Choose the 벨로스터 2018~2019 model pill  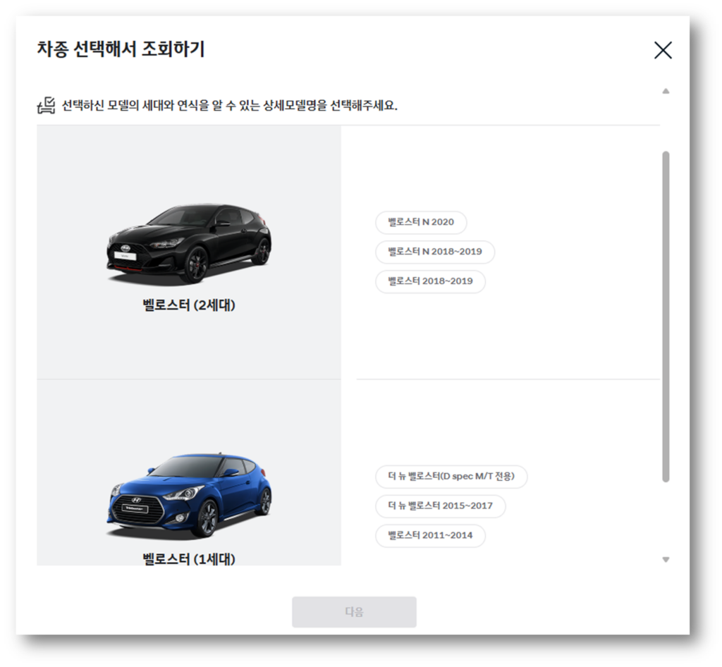(x=430, y=282)
